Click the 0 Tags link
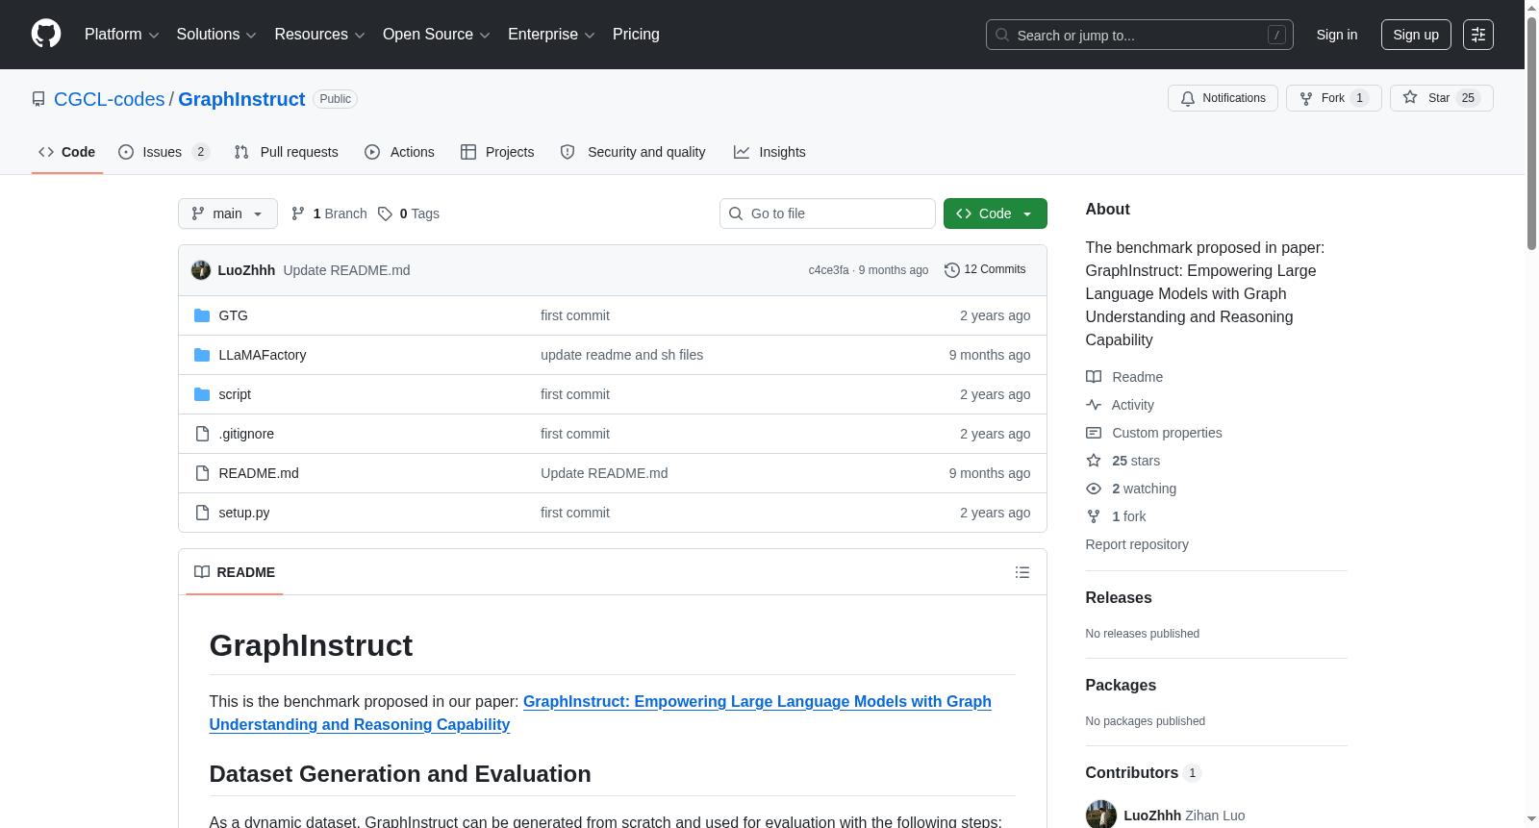 point(409,213)
